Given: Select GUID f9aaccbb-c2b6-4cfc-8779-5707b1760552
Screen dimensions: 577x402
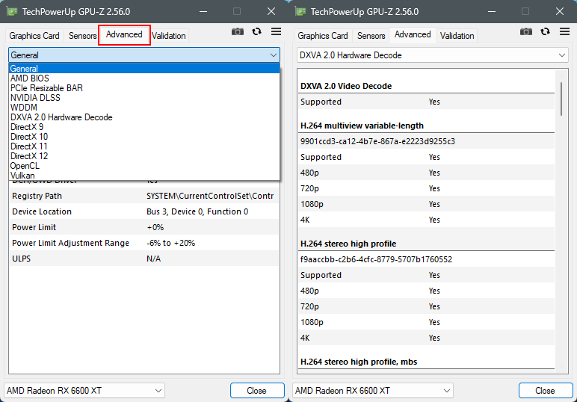Looking at the screenshot, I should pos(376,260).
